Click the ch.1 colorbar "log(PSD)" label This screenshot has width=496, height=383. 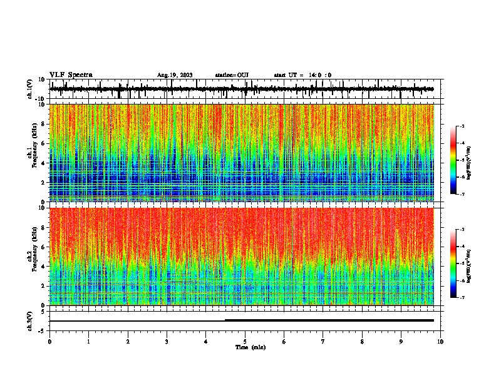(x=469, y=163)
